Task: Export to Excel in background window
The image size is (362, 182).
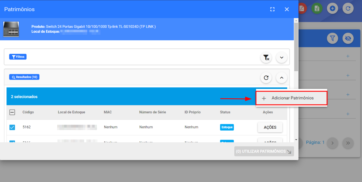Action: click(x=317, y=8)
